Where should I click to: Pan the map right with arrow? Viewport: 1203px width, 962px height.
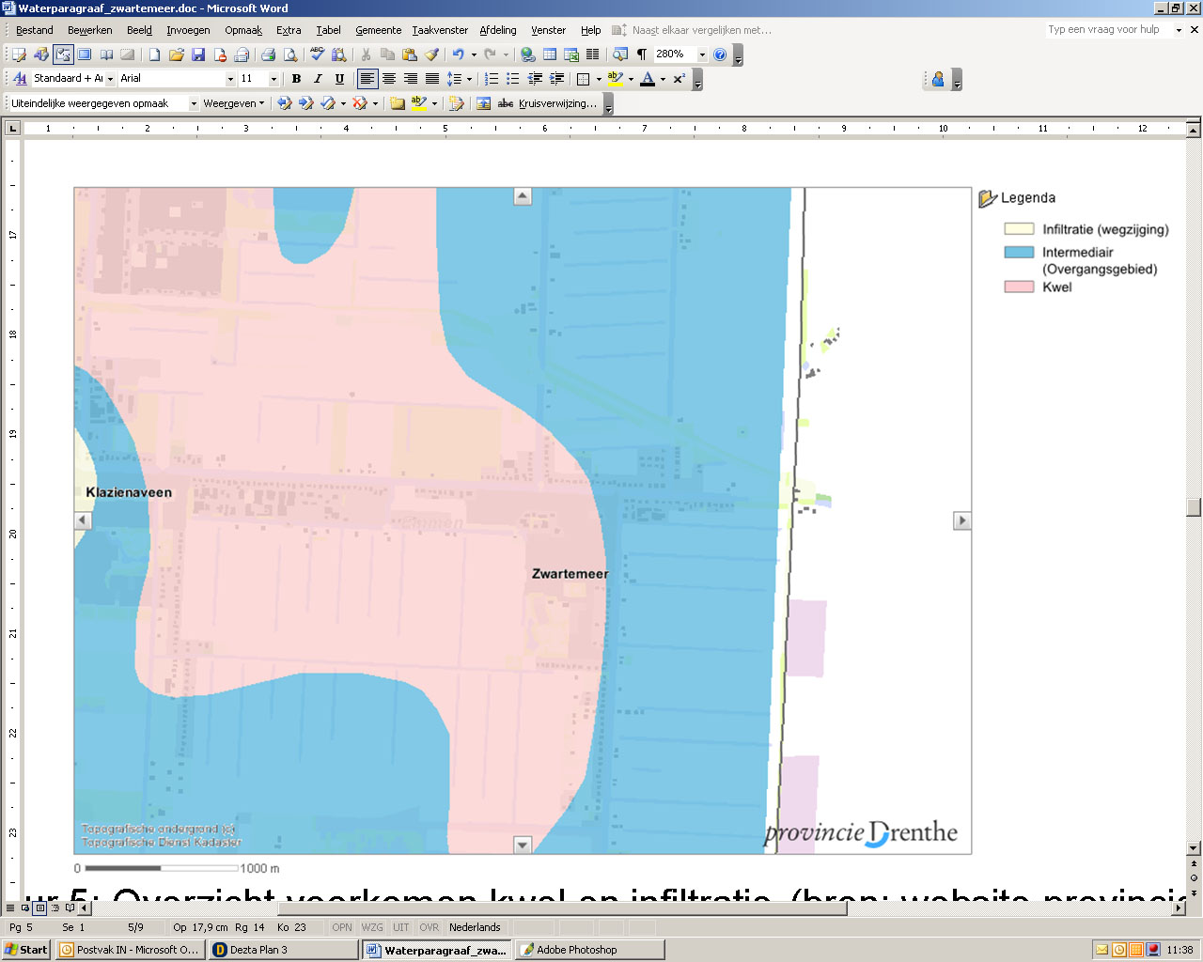click(961, 520)
